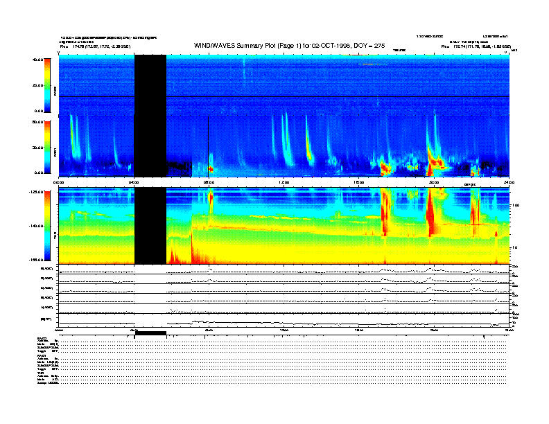The height and width of the screenshot is (424, 549).
Task: Click the -140.00 label on TNR color bar
Action: coord(36,226)
